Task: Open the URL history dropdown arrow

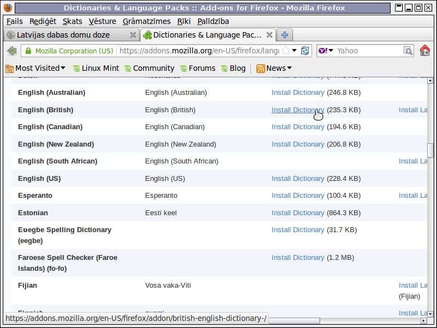Action: tap(294, 51)
